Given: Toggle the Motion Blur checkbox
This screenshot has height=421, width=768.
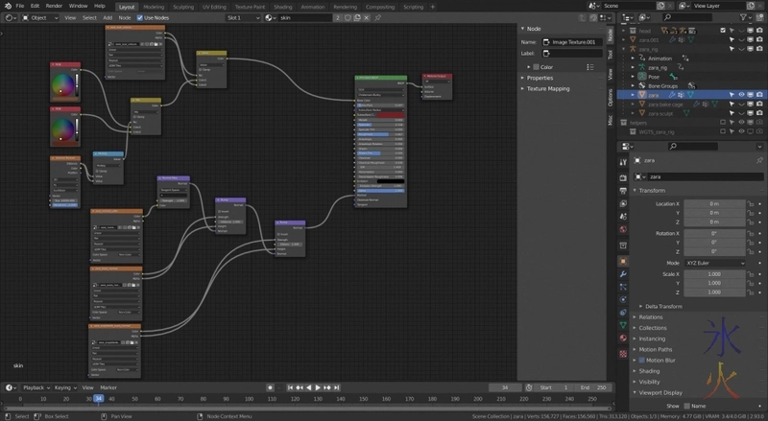Looking at the screenshot, I should 641,361.
